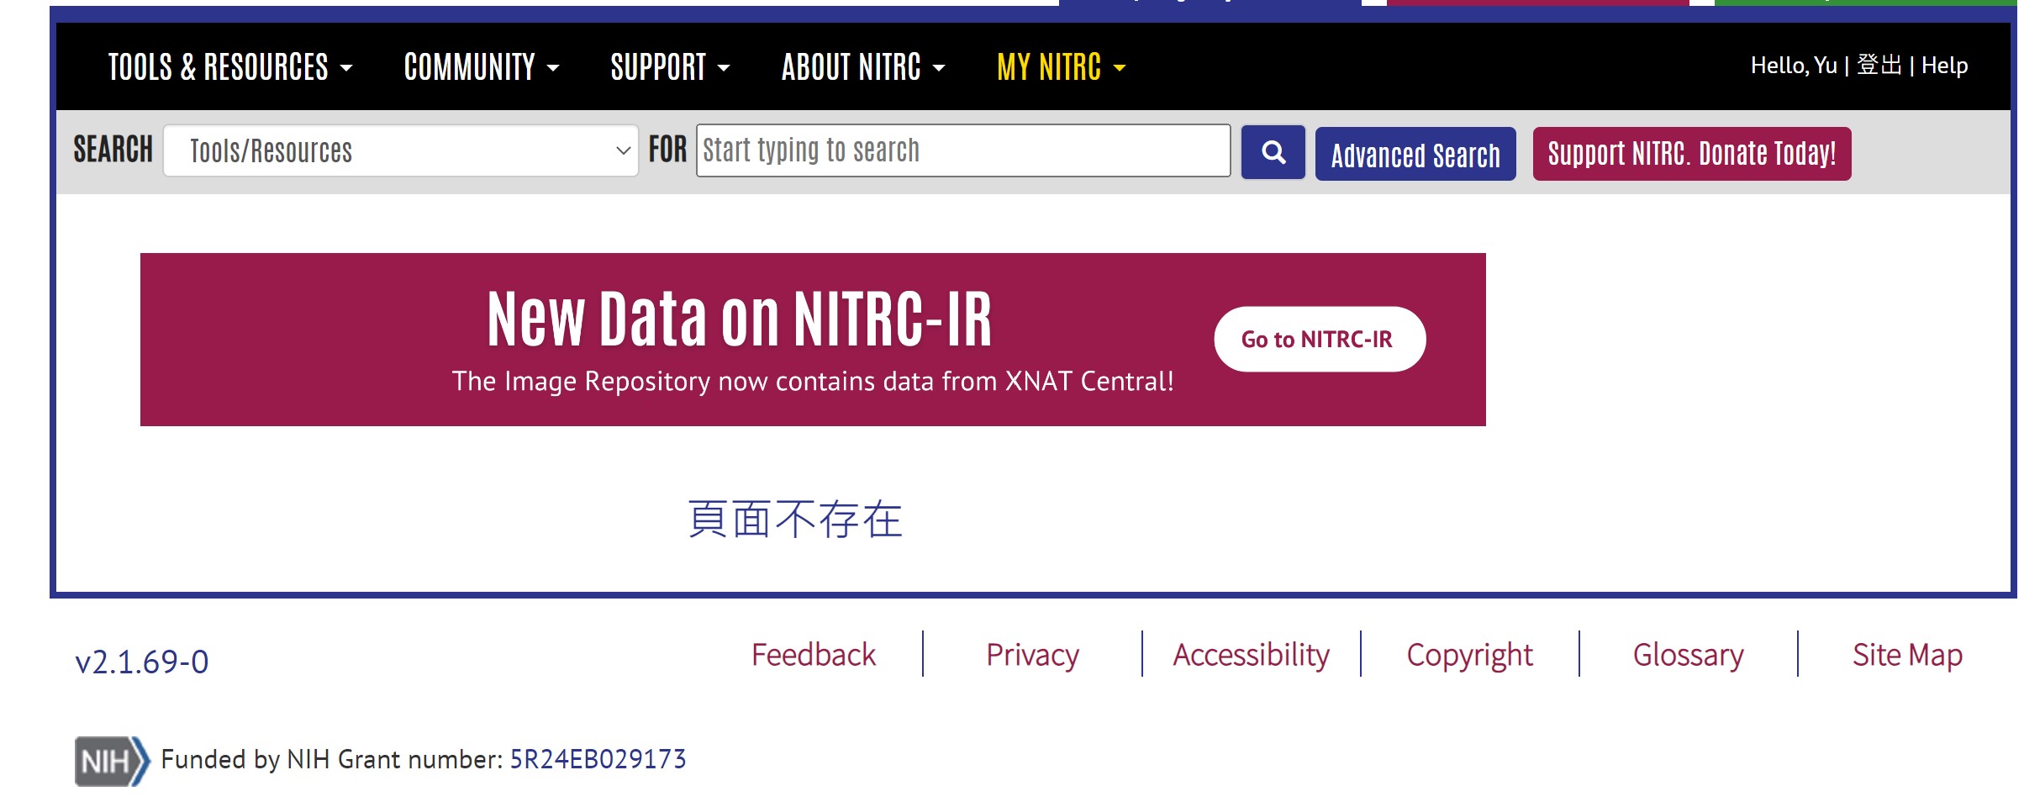
Task: Open the Feedback footer link
Action: [x=813, y=655]
